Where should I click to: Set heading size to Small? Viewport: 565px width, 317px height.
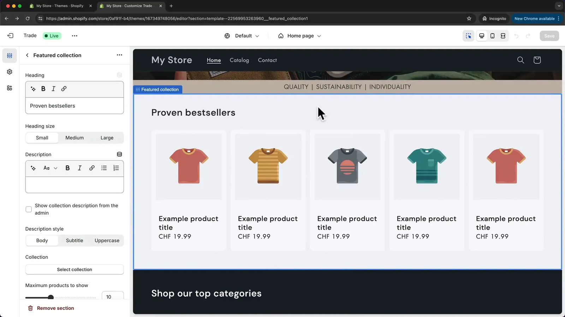(x=42, y=138)
